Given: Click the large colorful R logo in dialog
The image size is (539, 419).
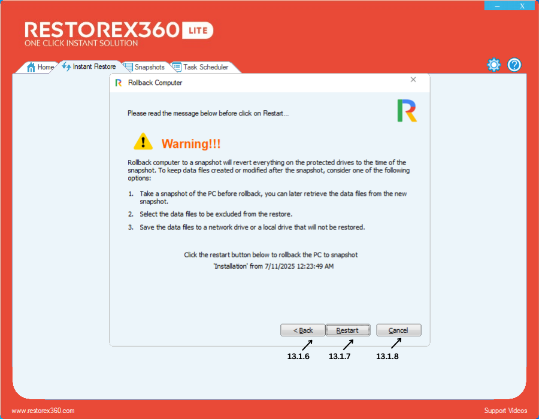Looking at the screenshot, I should point(407,111).
